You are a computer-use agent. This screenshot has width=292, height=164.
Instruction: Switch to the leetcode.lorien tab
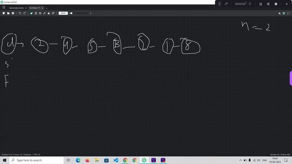(x=16, y=8)
